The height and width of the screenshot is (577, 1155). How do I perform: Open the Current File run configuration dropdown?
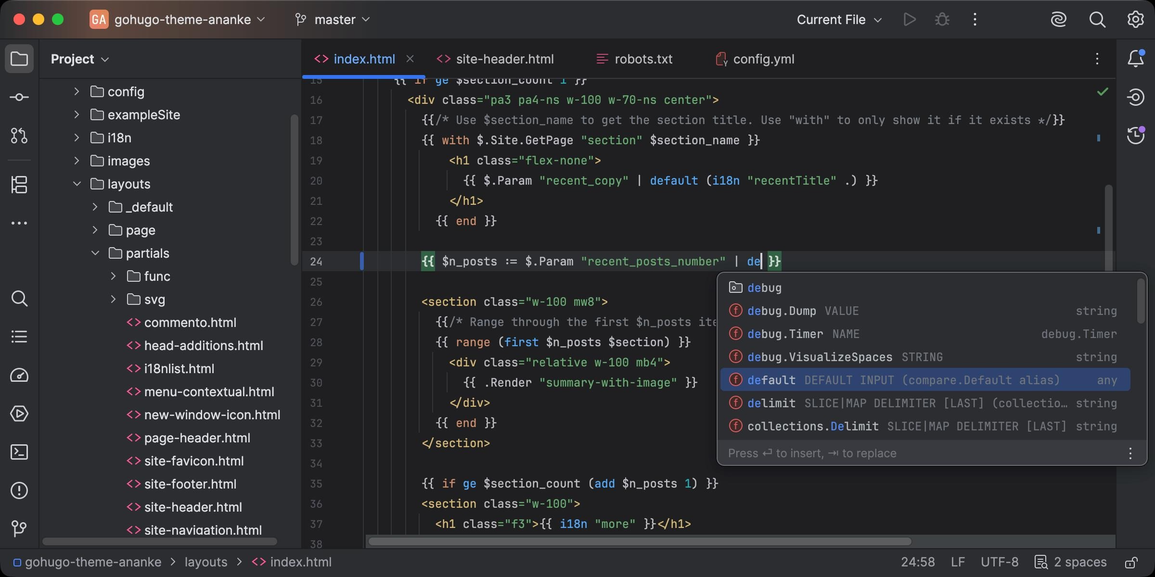[838, 19]
